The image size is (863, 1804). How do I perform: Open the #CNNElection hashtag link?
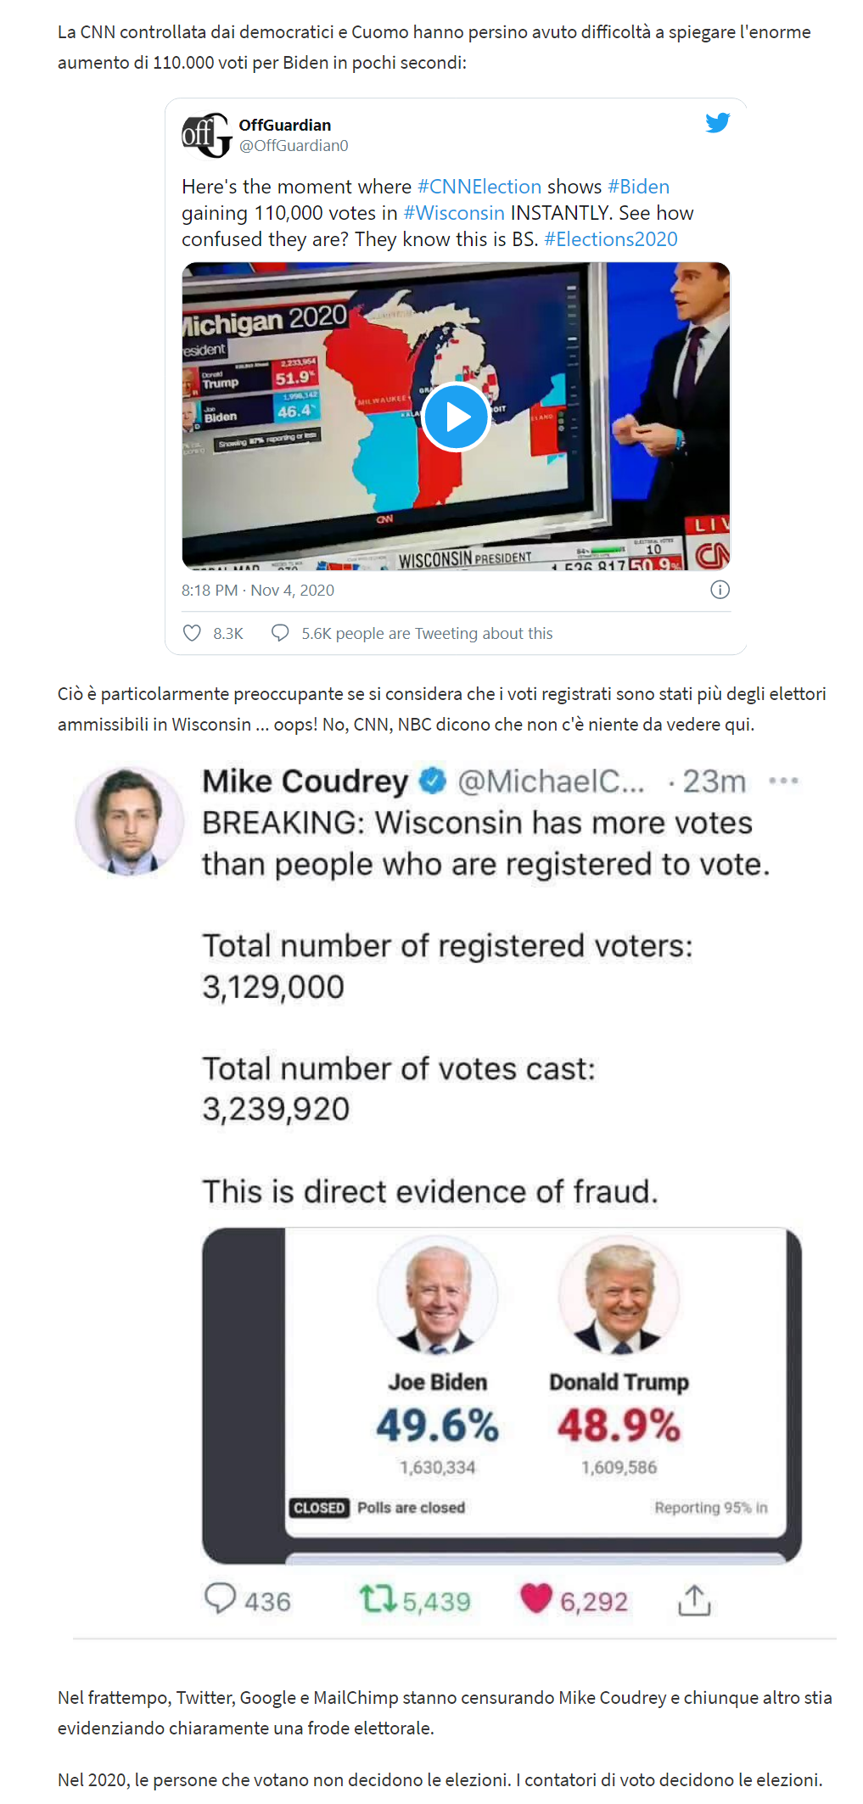pyautogui.click(x=479, y=187)
